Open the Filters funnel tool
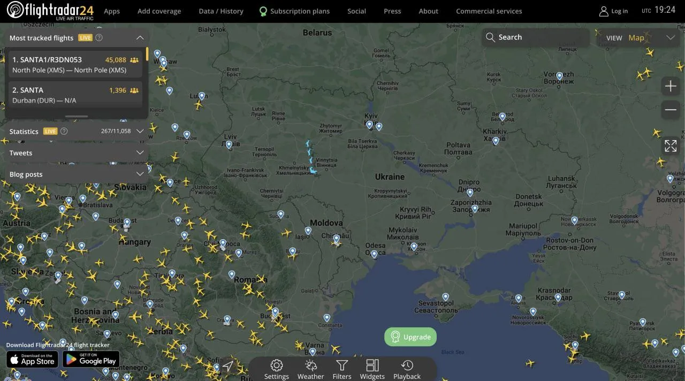Screen dimensions: 685x381 (x=342, y=369)
